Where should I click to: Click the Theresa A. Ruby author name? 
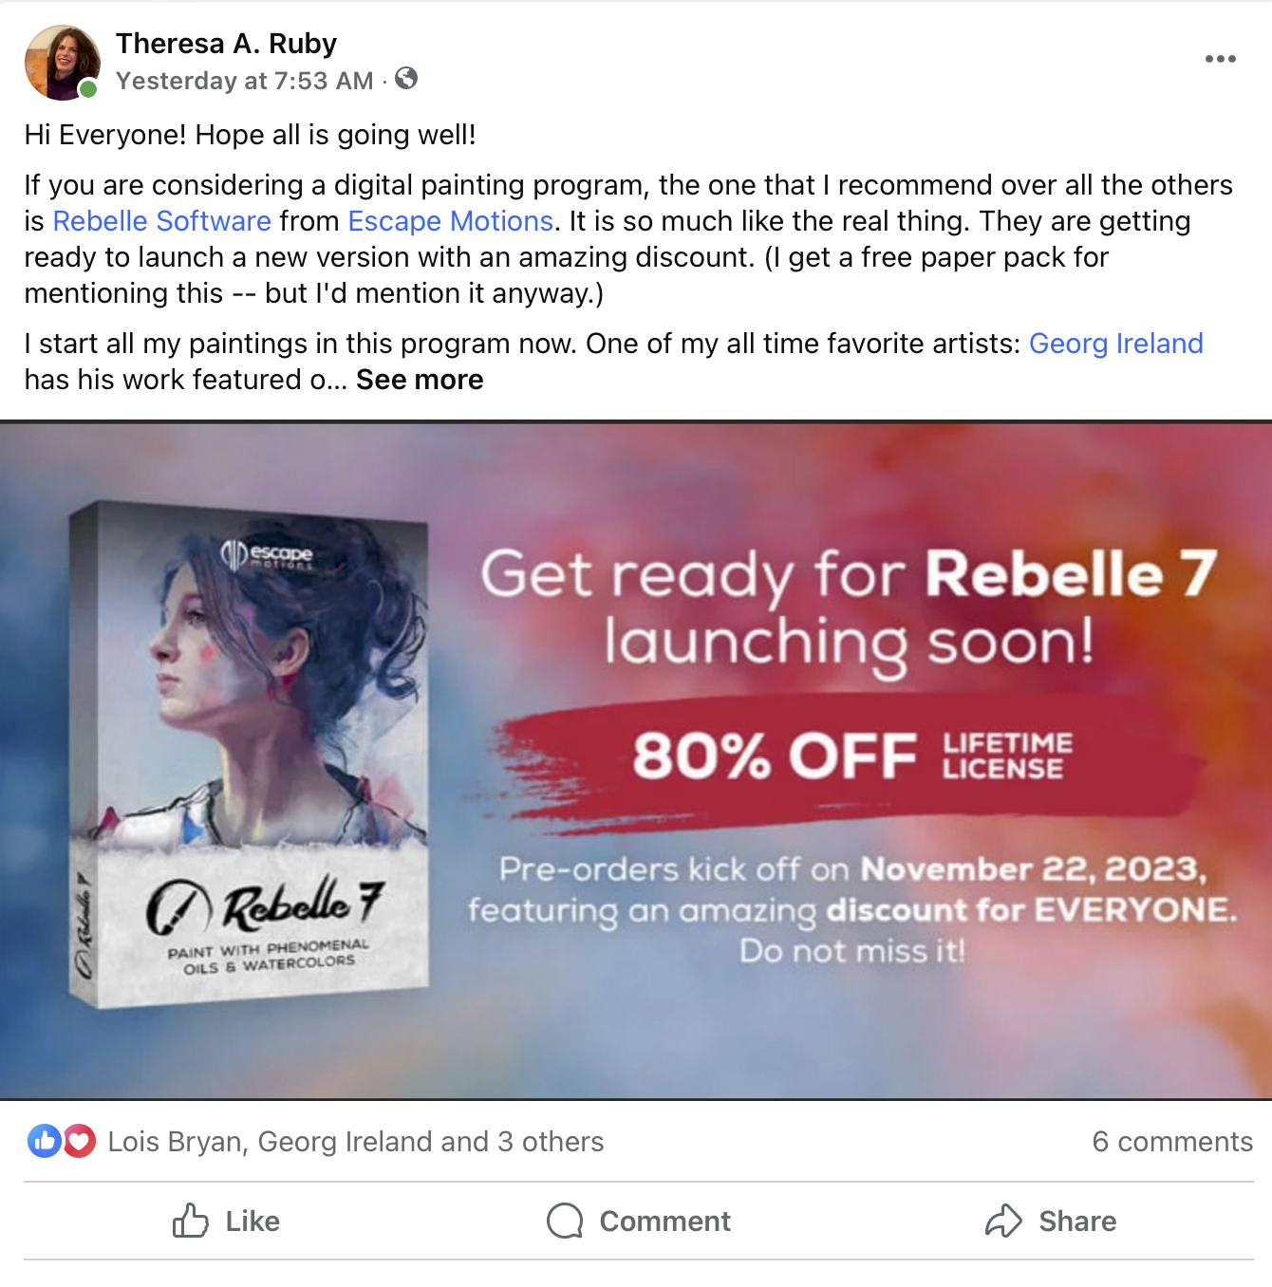point(226,44)
